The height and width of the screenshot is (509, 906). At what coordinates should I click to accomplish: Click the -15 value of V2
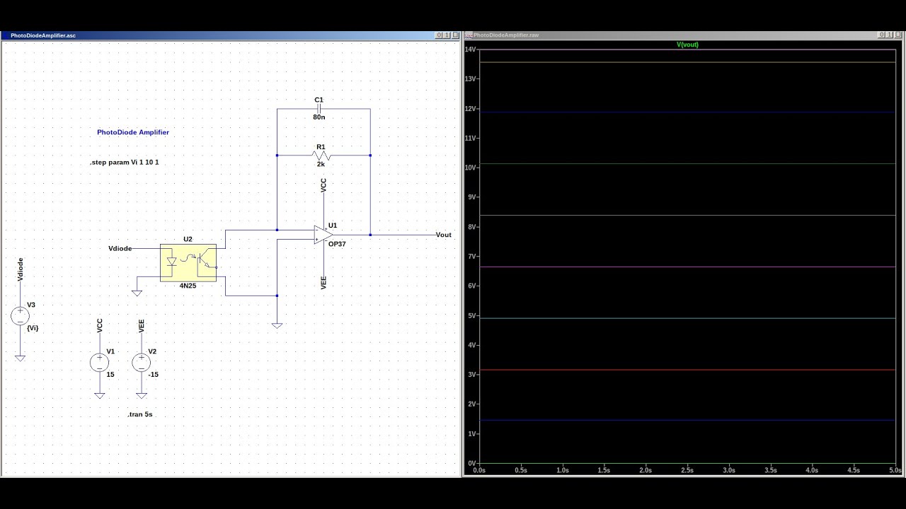pos(154,375)
